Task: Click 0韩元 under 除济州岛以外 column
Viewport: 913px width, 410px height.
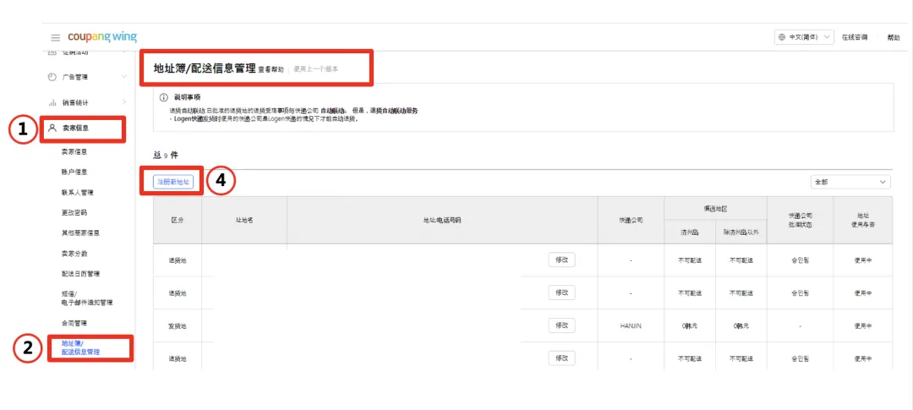Action: [x=741, y=326]
